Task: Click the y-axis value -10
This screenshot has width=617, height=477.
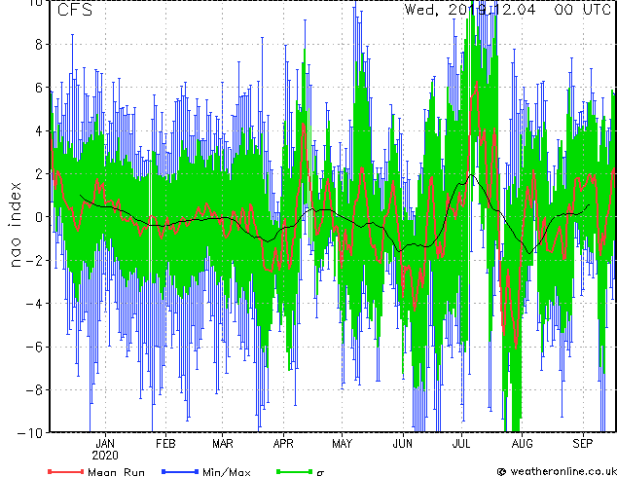Action: tap(30, 433)
